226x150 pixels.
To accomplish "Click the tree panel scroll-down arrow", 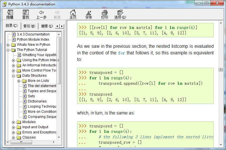I will [x=59, y=137].
